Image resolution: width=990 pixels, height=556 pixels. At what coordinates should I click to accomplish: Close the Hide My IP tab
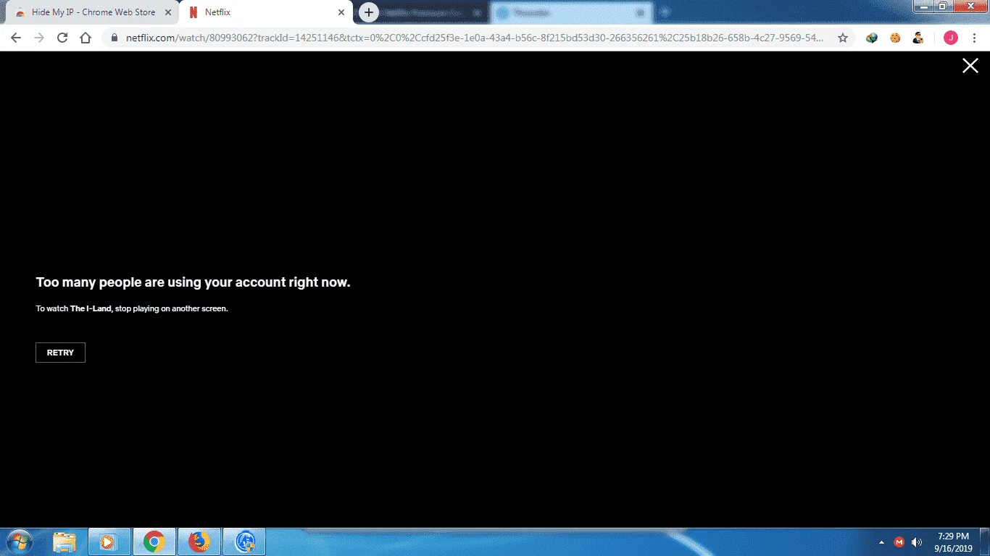(x=168, y=12)
